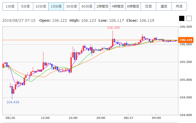
Task: Click the Open: 106.123 value
Action: point(53,20)
